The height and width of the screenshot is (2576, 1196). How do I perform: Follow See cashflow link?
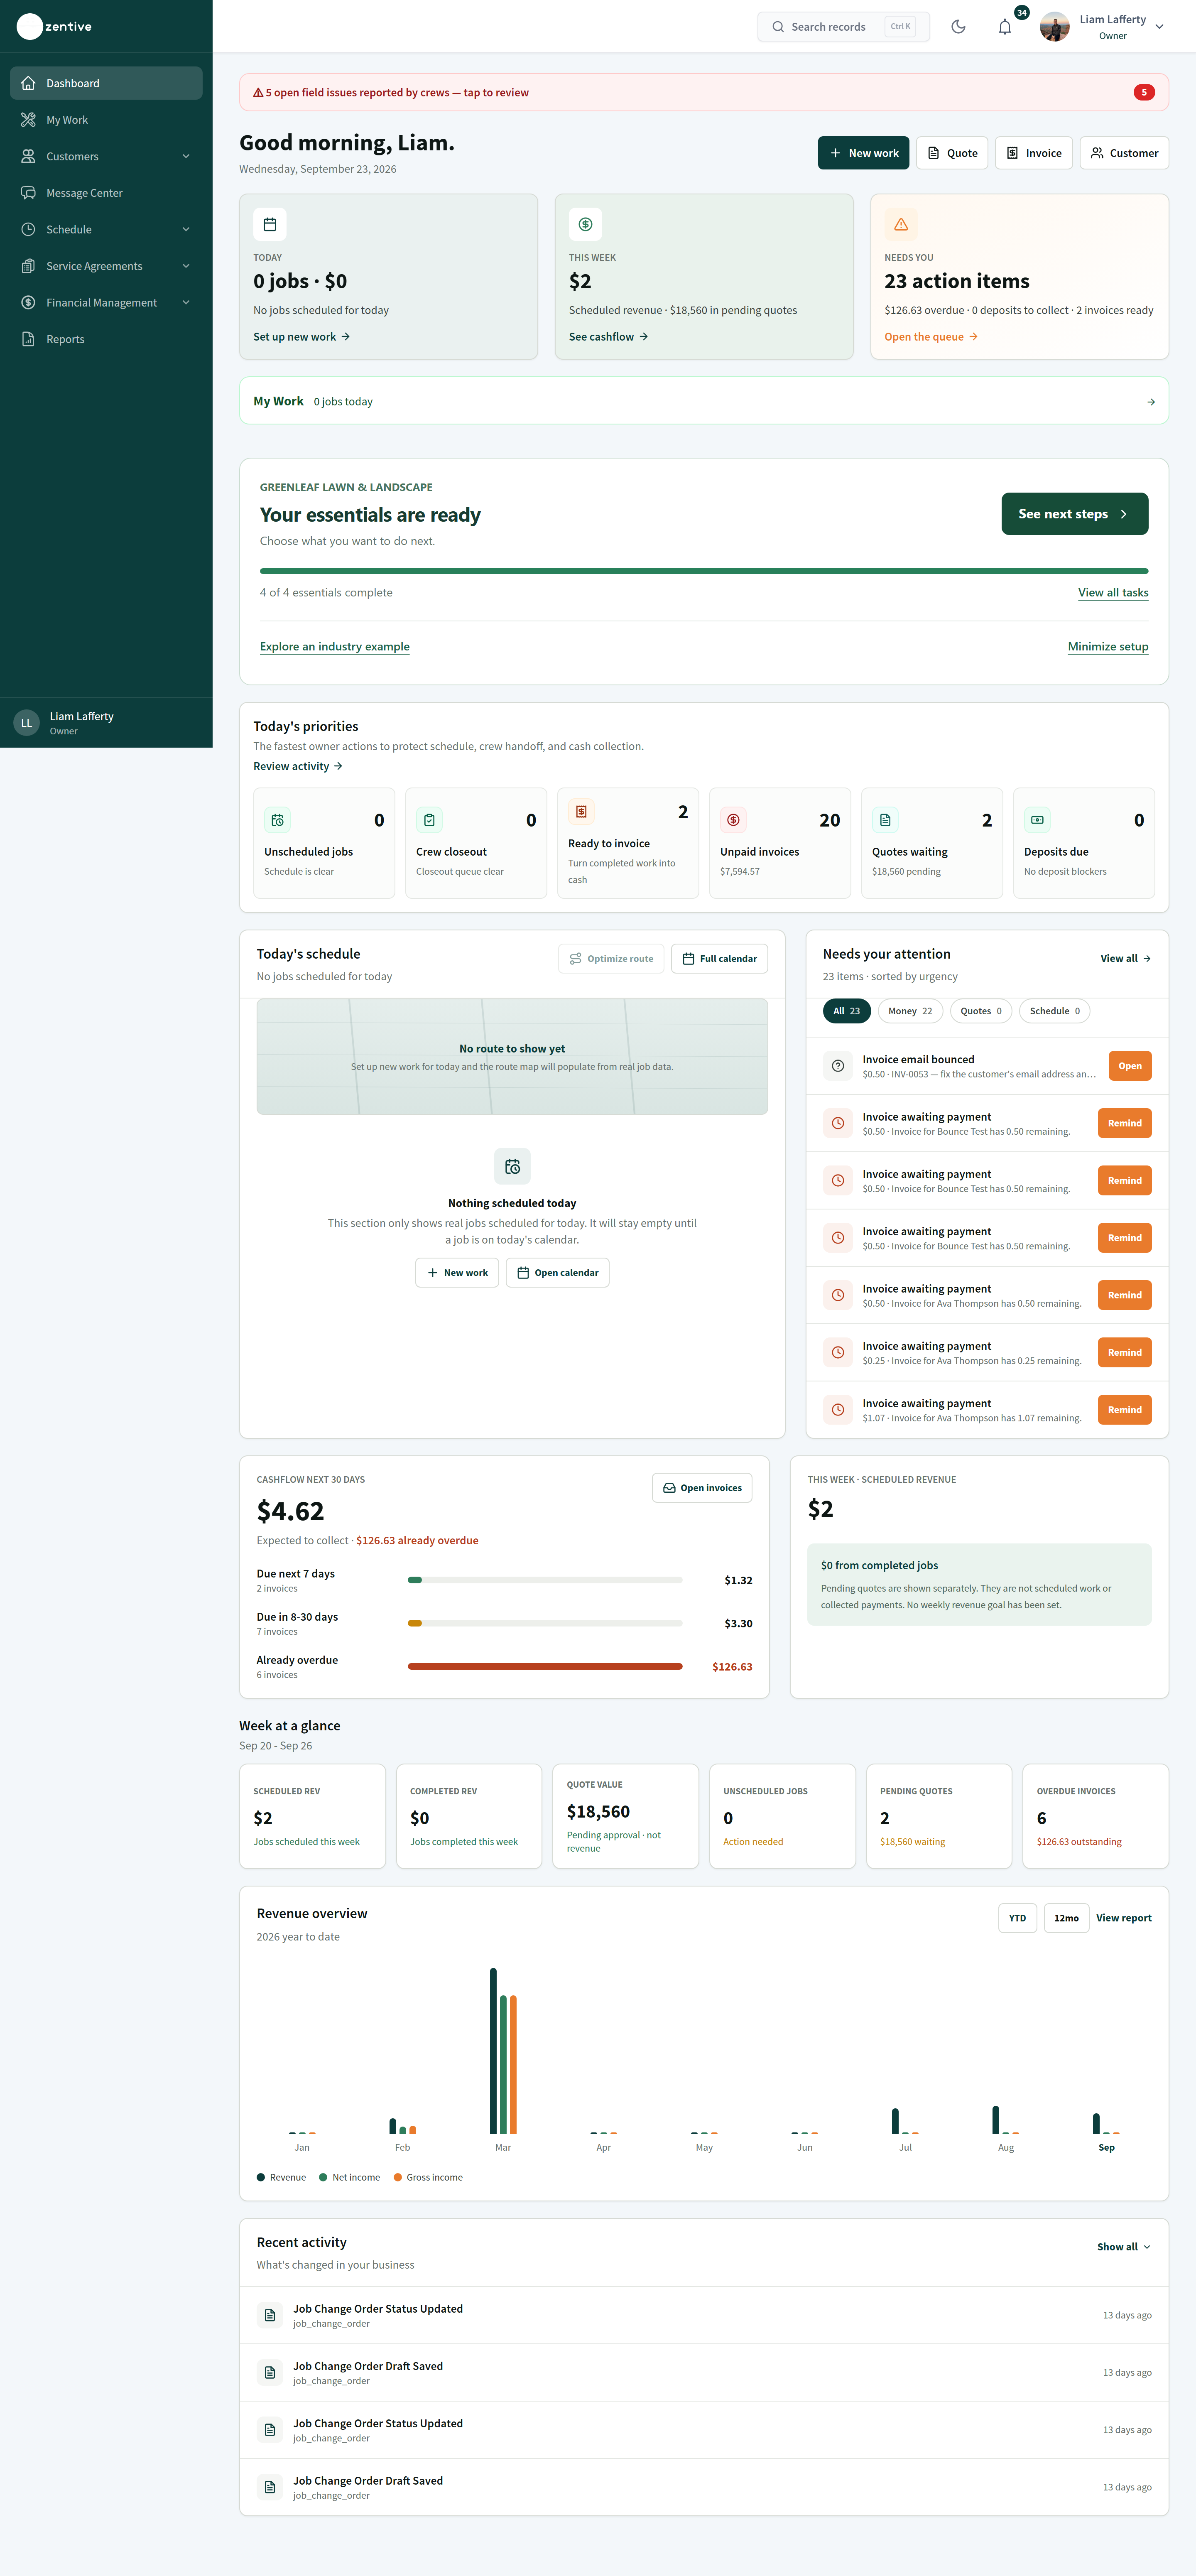[609, 337]
